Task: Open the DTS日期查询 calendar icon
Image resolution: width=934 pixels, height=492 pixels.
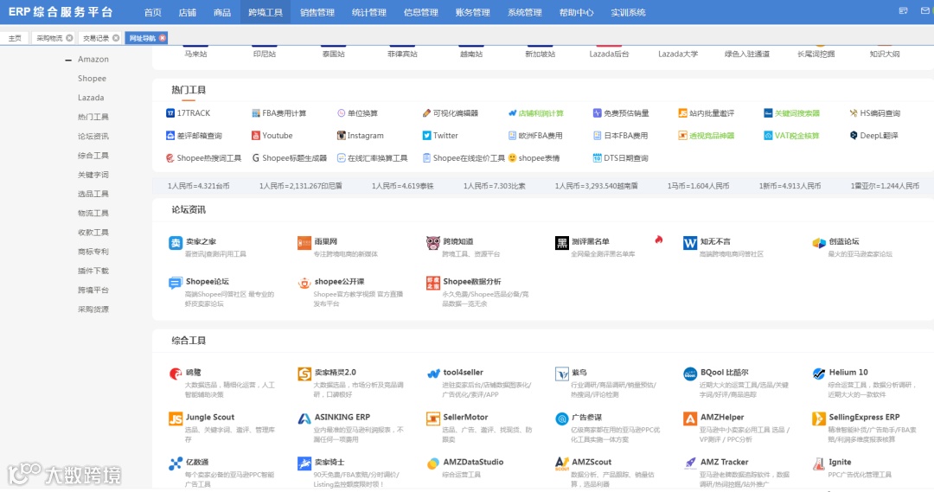Action: click(597, 158)
